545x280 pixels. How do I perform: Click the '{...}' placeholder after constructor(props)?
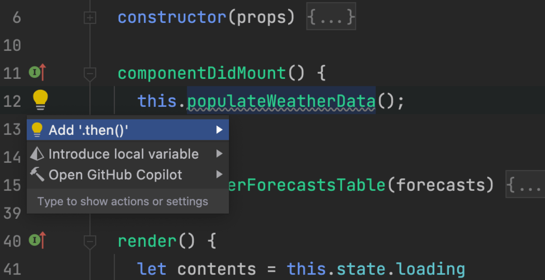tap(331, 16)
